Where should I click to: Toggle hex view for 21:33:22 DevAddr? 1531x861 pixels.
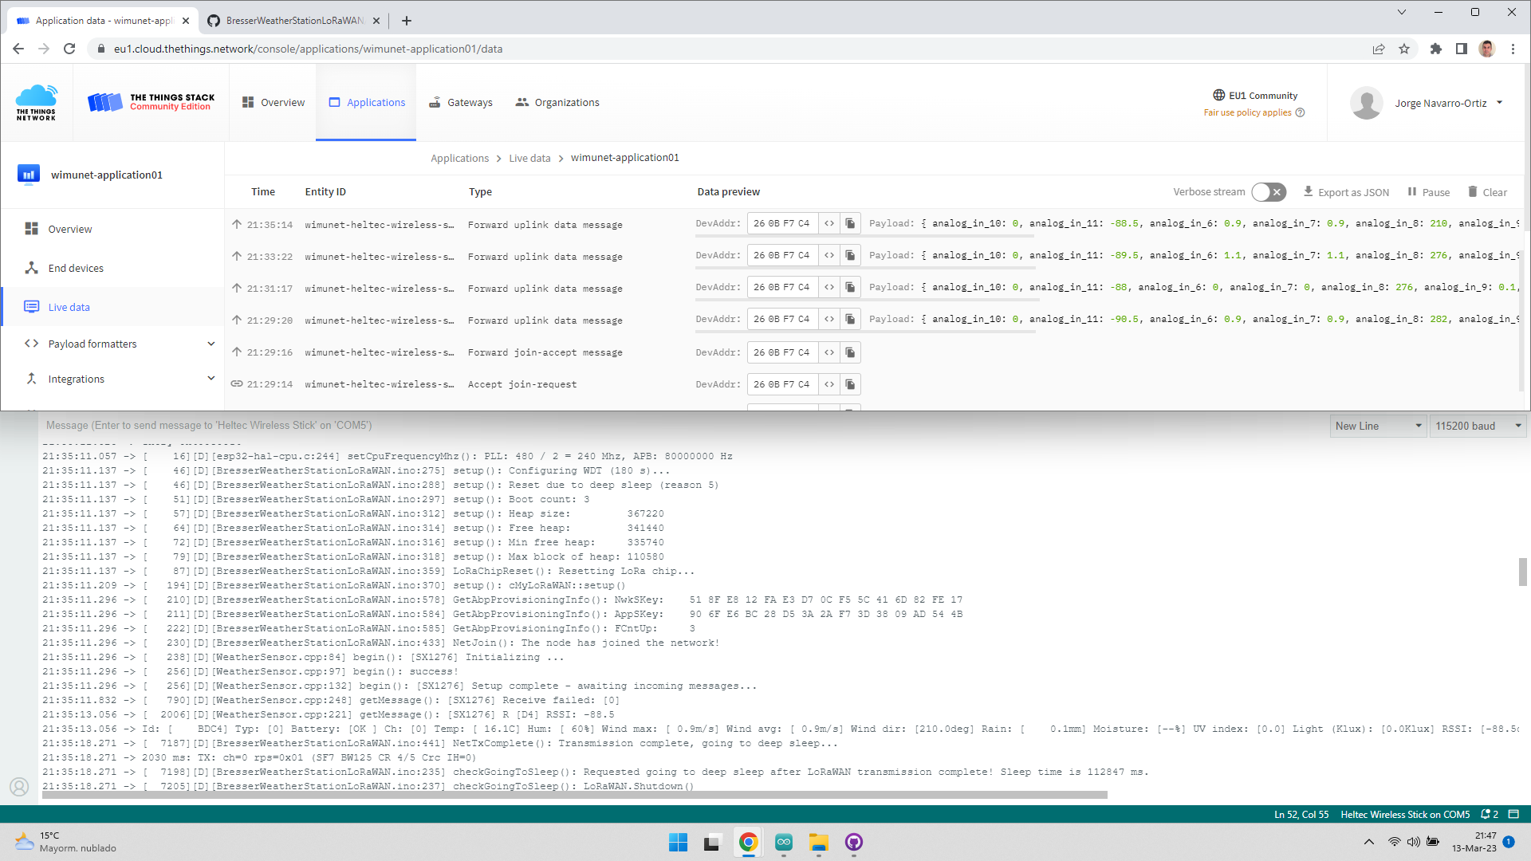click(x=829, y=255)
